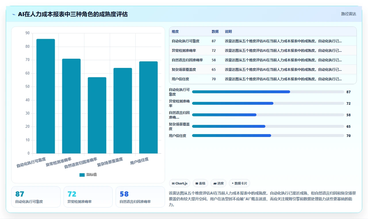Click the 异常检测准确率 progress bar at 72
The height and width of the screenshot is (219, 368).
[x=268, y=103]
